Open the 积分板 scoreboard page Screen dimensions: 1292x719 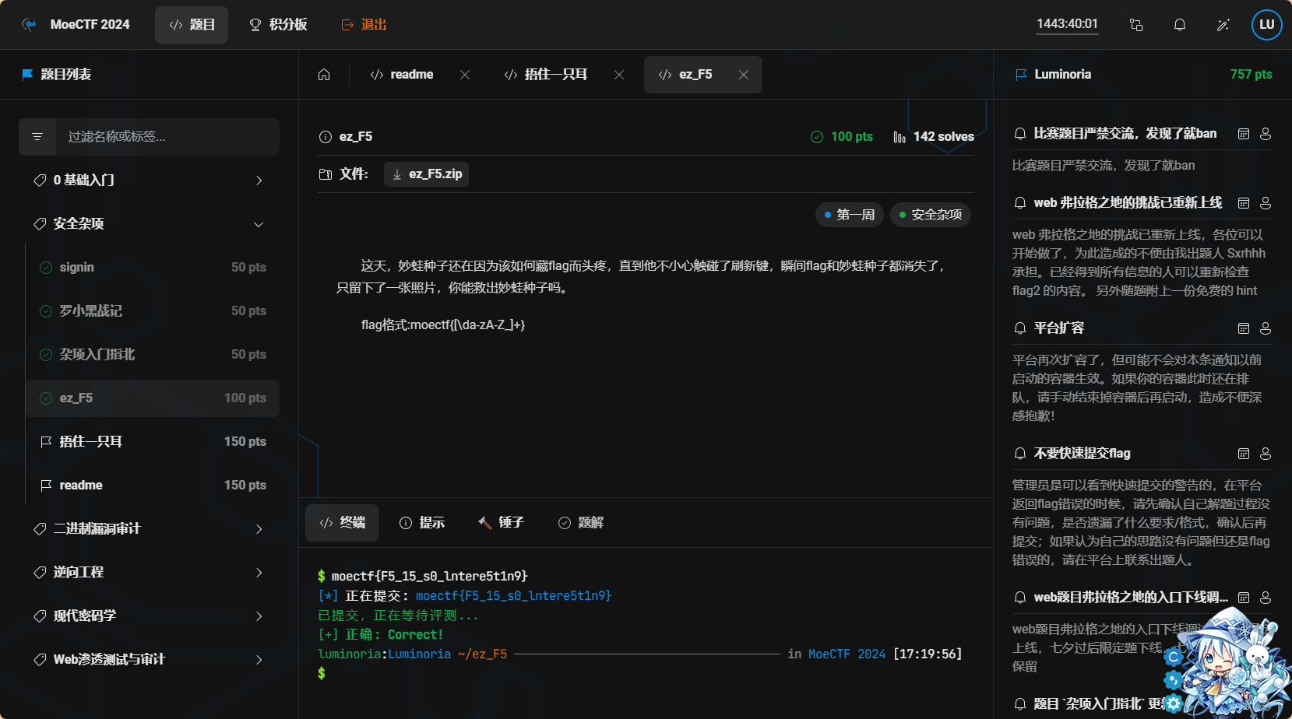(x=278, y=25)
